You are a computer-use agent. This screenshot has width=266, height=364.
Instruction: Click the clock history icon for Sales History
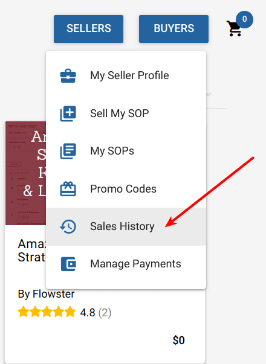pyautogui.click(x=68, y=226)
